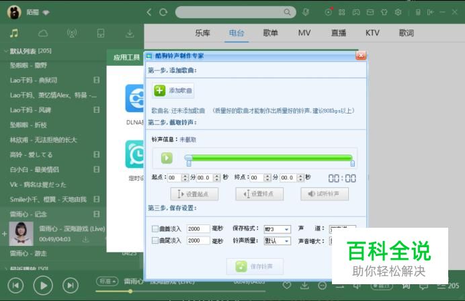This screenshot has width=465, height=301.
Task: Click the 曲尾淡入 2000 milliseconds field
Action: [x=198, y=241]
